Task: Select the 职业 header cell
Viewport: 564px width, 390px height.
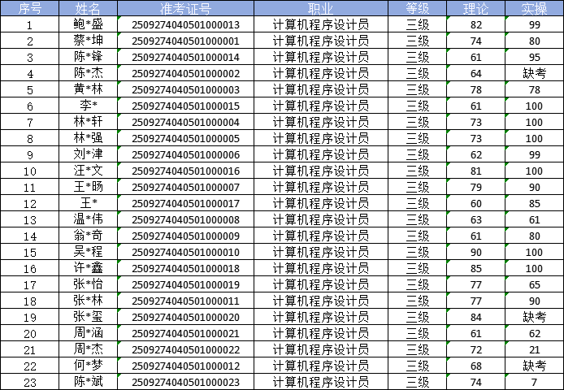Action: pos(320,8)
